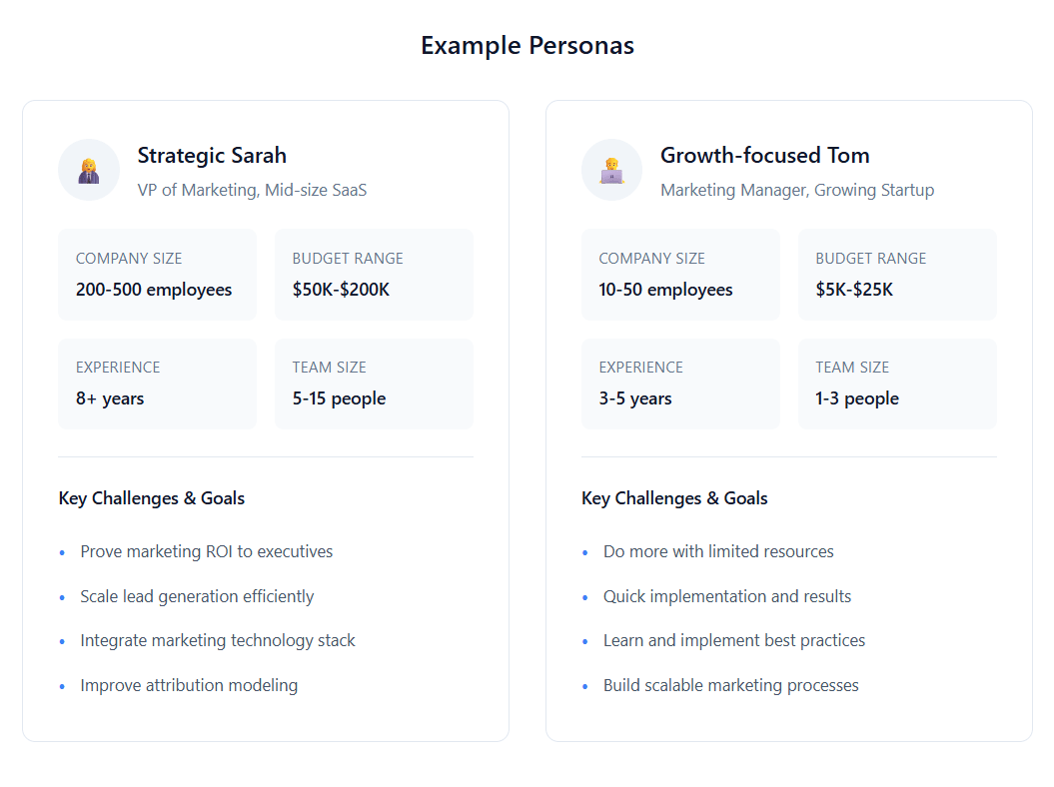Click Growth-focused Tom's avatar icon
Image resolution: width=1054 pixels, height=787 pixels.
[611, 170]
